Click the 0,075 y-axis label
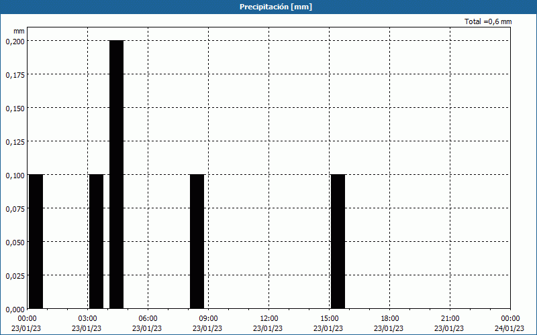Image resolution: width=537 pixels, height=335 pixels. point(15,209)
